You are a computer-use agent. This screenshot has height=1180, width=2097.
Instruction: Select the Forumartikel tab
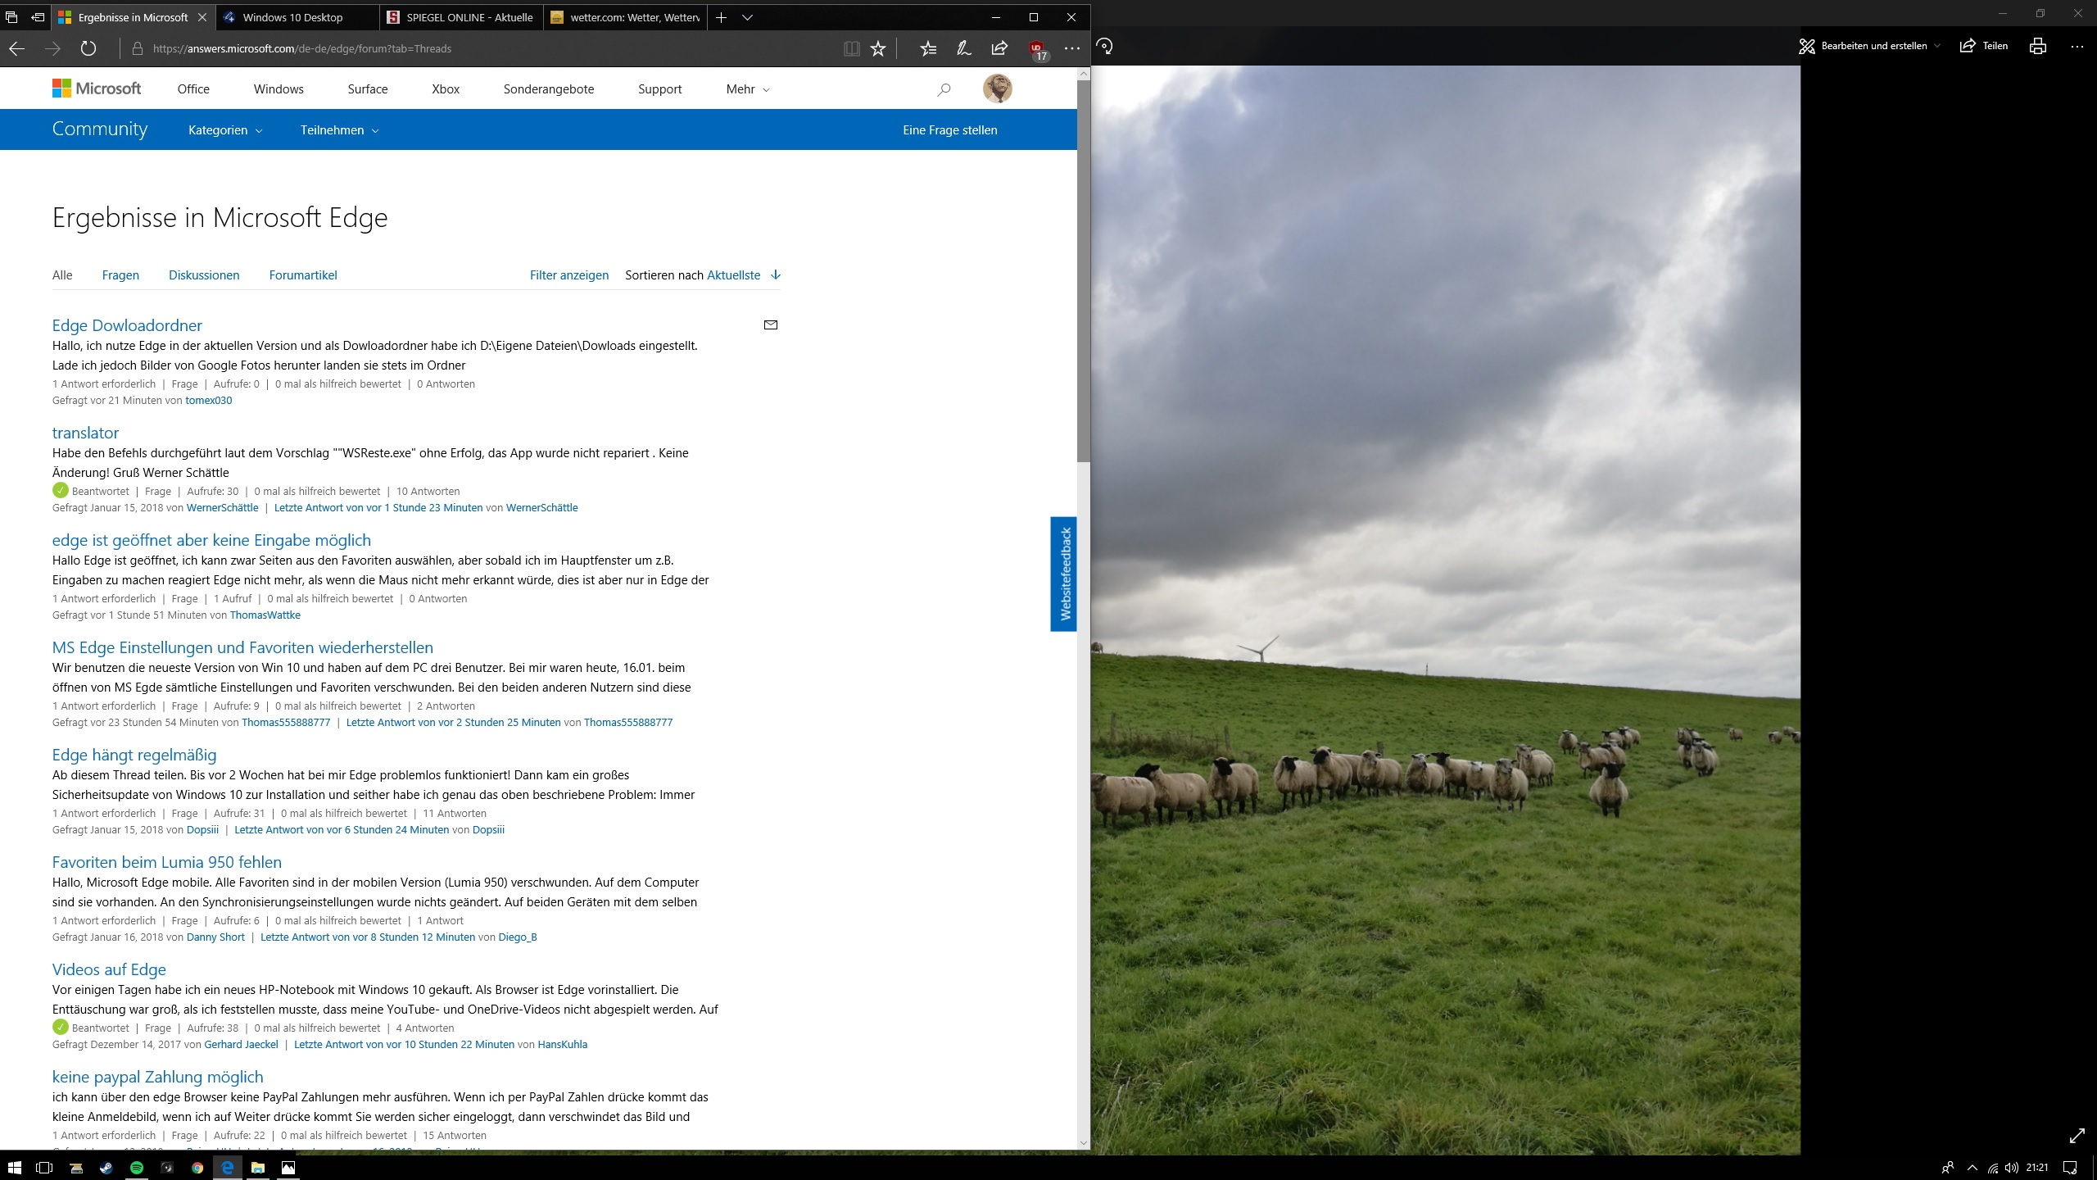(302, 274)
